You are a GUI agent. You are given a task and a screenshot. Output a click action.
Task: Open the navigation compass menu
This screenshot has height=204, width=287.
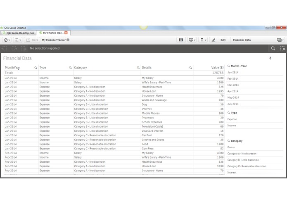pos(7,40)
